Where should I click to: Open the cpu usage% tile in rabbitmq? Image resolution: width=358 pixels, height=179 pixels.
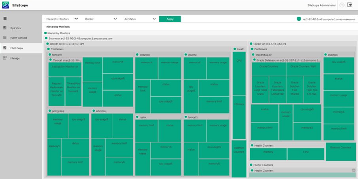(102, 126)
